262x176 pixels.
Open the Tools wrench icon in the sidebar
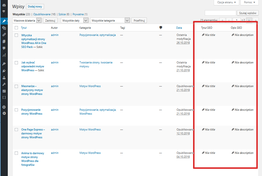(4, 84)
